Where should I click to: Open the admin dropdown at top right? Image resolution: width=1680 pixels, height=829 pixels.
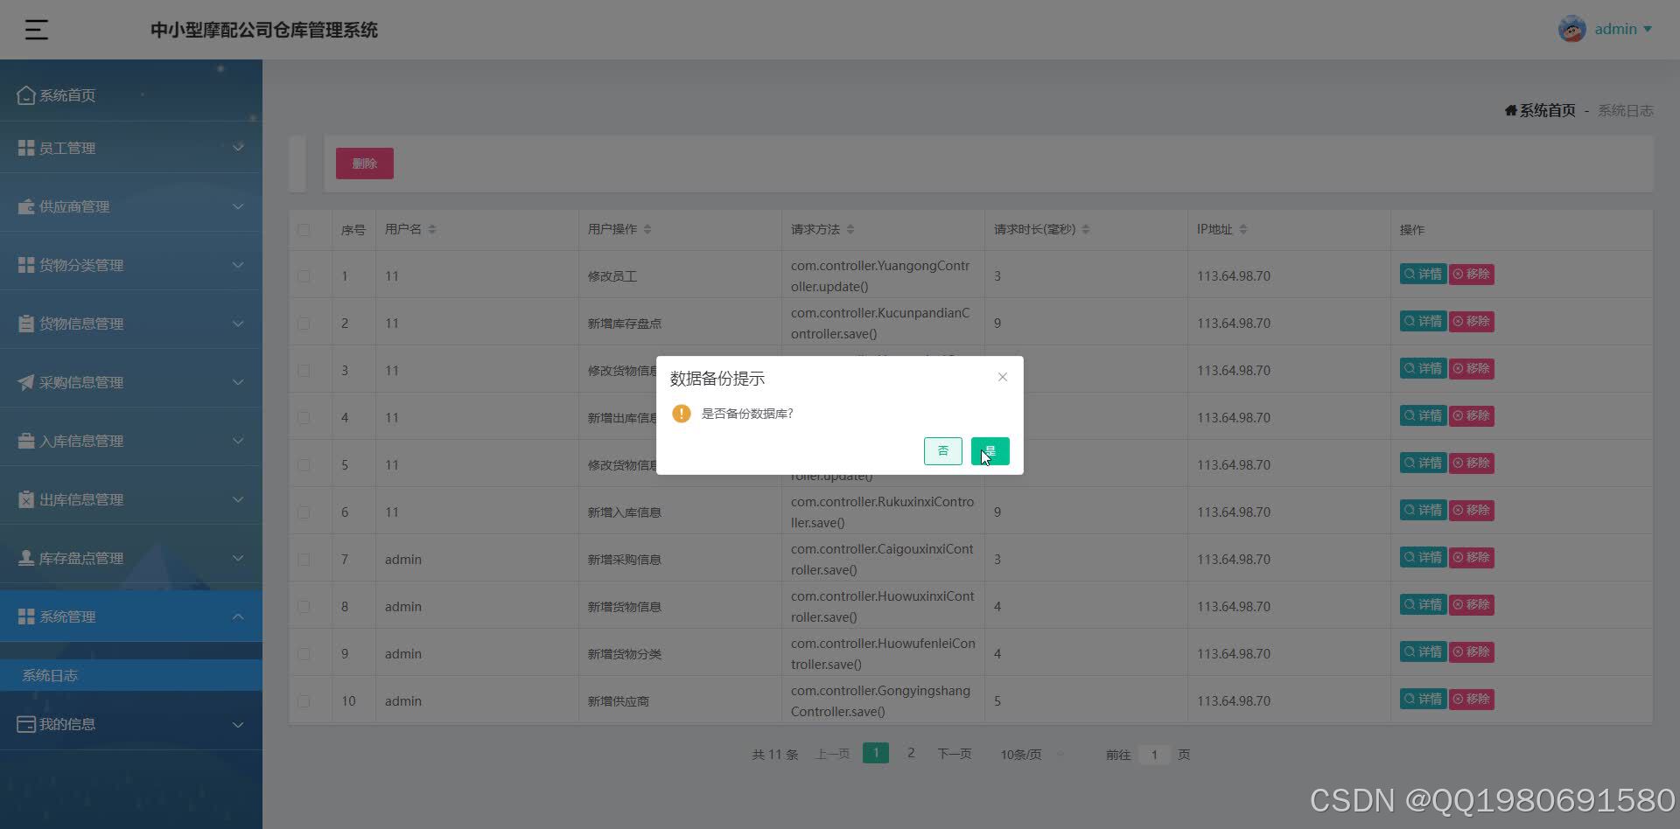1618,28
